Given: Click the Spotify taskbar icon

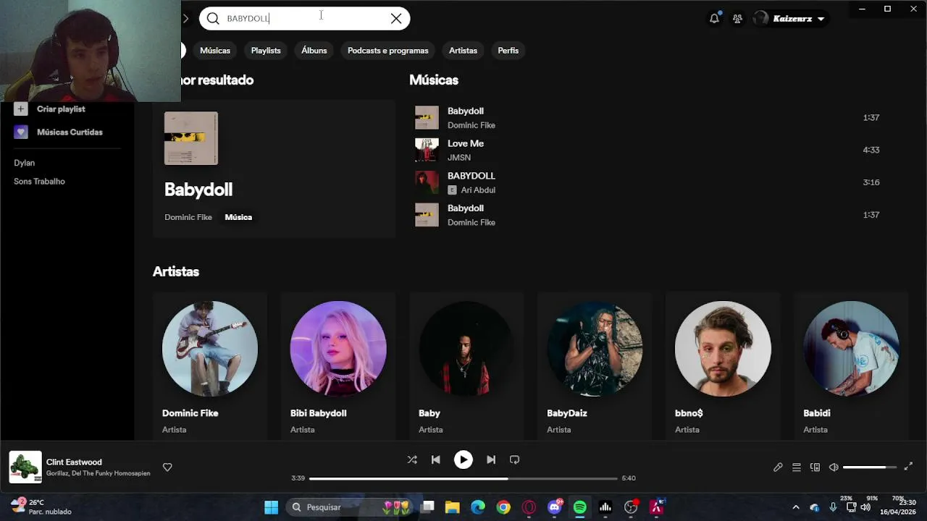Looking at the screenshot, I should click(580, 507).
